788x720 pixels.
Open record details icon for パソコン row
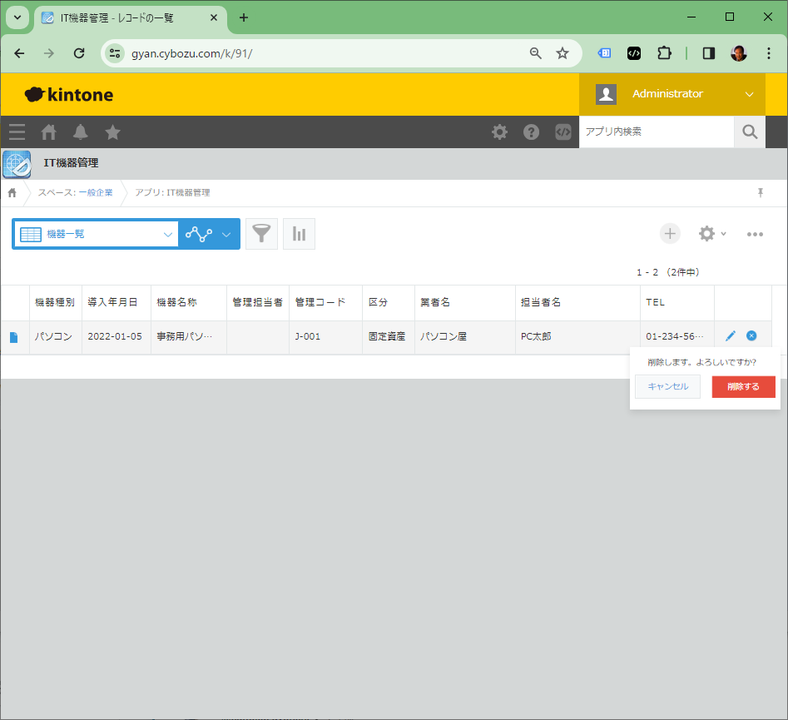14,337
